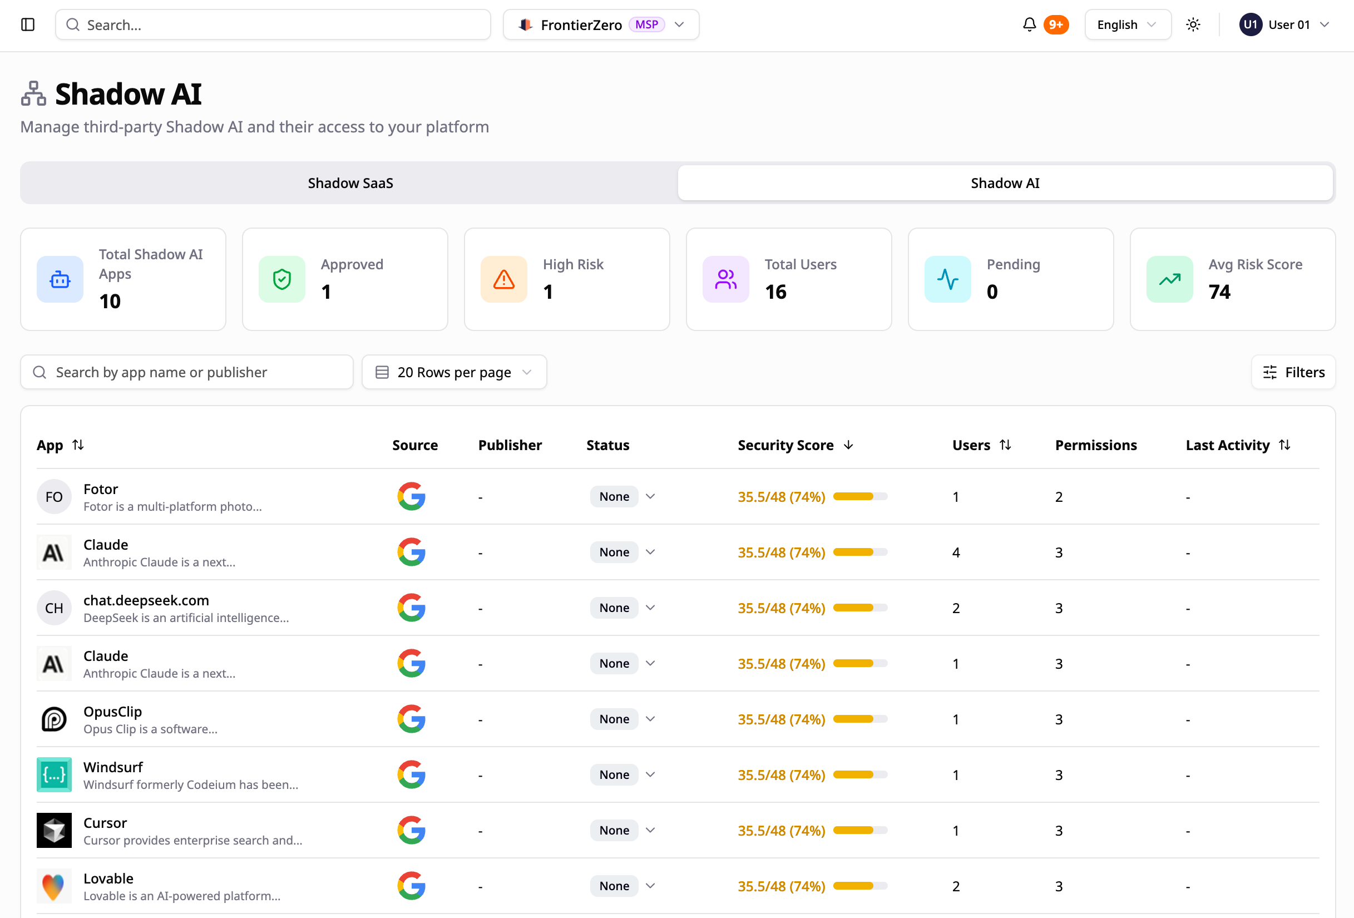Viewport: 1354px width, 918px height.
Task: Click the High Risk warning icon
Action: click(x=503, y=279)
